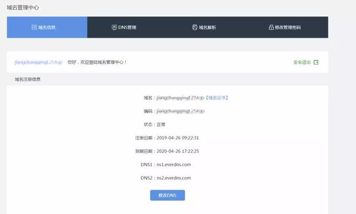Screen dimensions: 356x214
Task: Click the lock icon for 修改管理密码
Action: pos(271,27)
